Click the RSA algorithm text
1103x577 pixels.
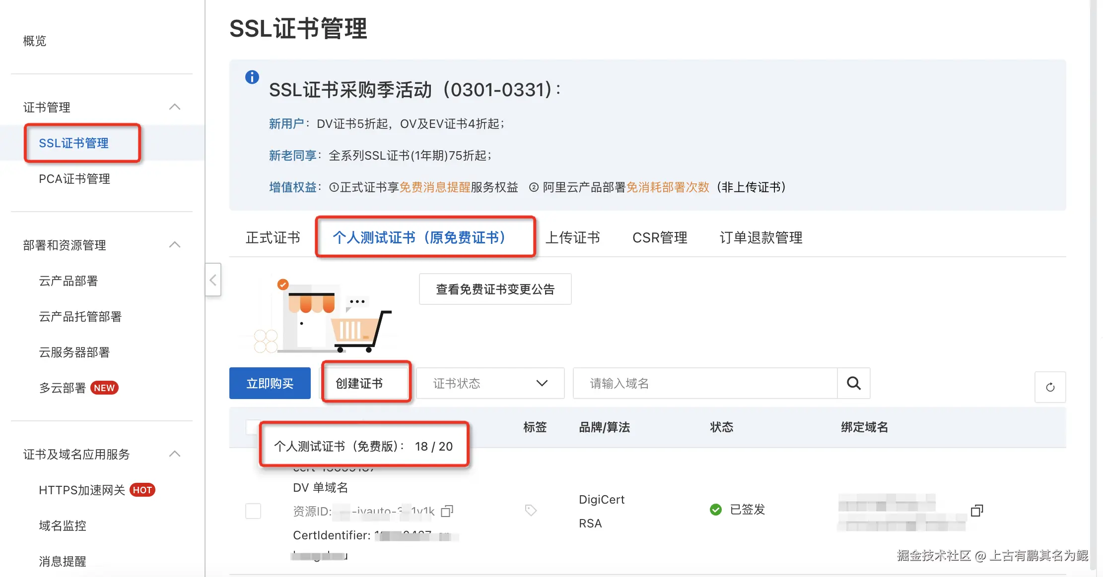click(590, 523)
